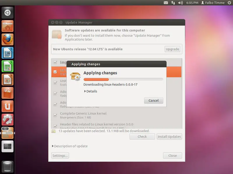Open the session power gear menu
The width and height of the screenshot is (233, 174).
[x=229, y=3]
